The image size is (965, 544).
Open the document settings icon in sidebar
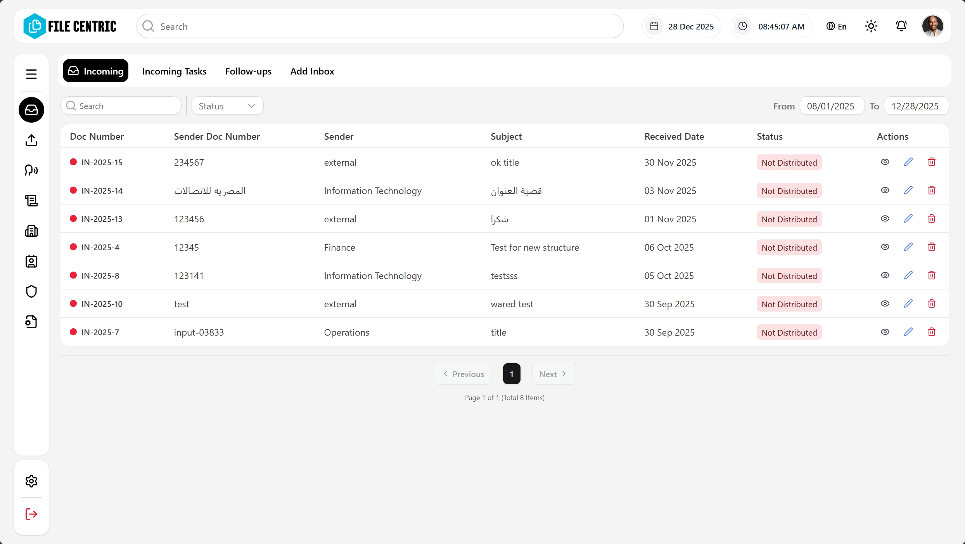[31, 322]
